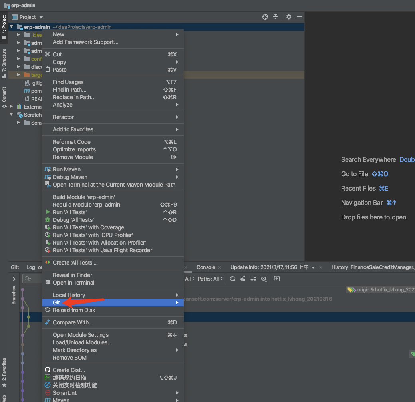This screenshot has height=402, width=415.
Task: Choose Debug 'All Tests'
Action: coord(113,220)
